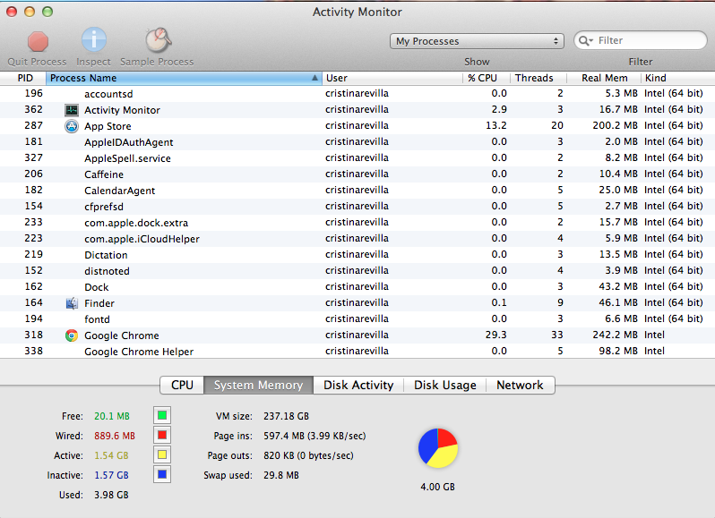Click the 242.2 MB memory value
This screenshot has height=518, width=715.
pos(615,335)
